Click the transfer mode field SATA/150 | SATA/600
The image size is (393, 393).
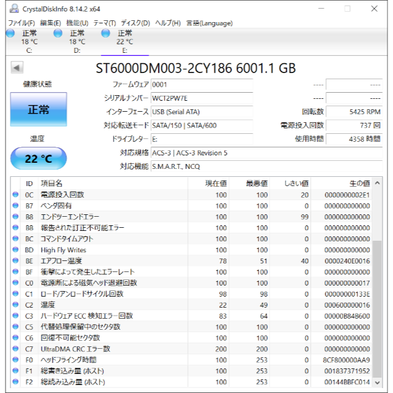pos(202,125)
